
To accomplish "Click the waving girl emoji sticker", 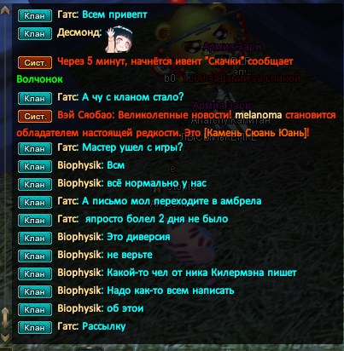I will click(x=120, y=39).
